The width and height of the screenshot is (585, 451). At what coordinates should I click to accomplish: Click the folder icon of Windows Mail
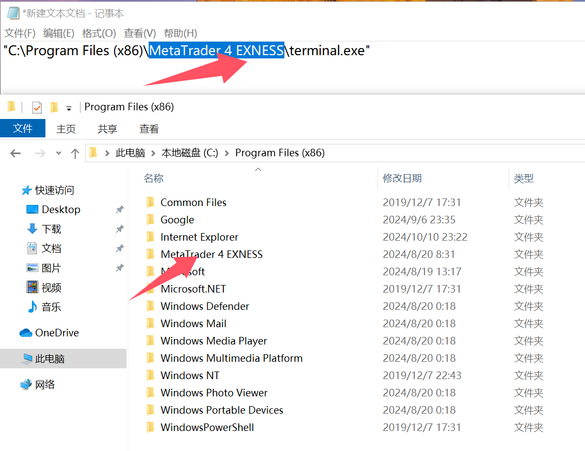pyautogui.click(x=150, y=323)
